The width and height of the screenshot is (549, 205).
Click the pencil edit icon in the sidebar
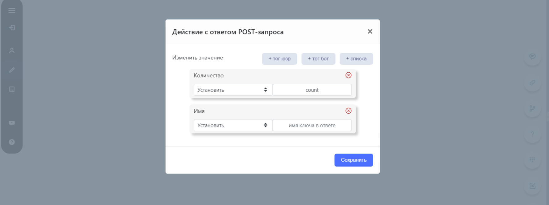coord(12,70)
